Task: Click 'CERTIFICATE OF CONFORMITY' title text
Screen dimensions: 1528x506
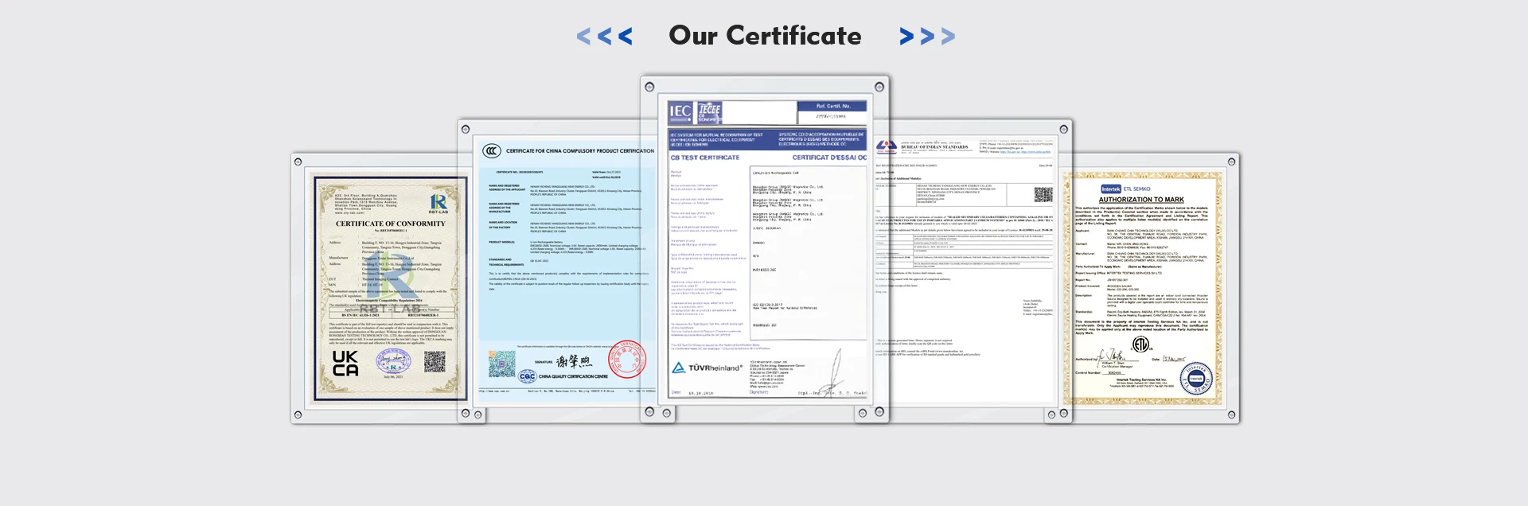Action: [x=390, y=224]
